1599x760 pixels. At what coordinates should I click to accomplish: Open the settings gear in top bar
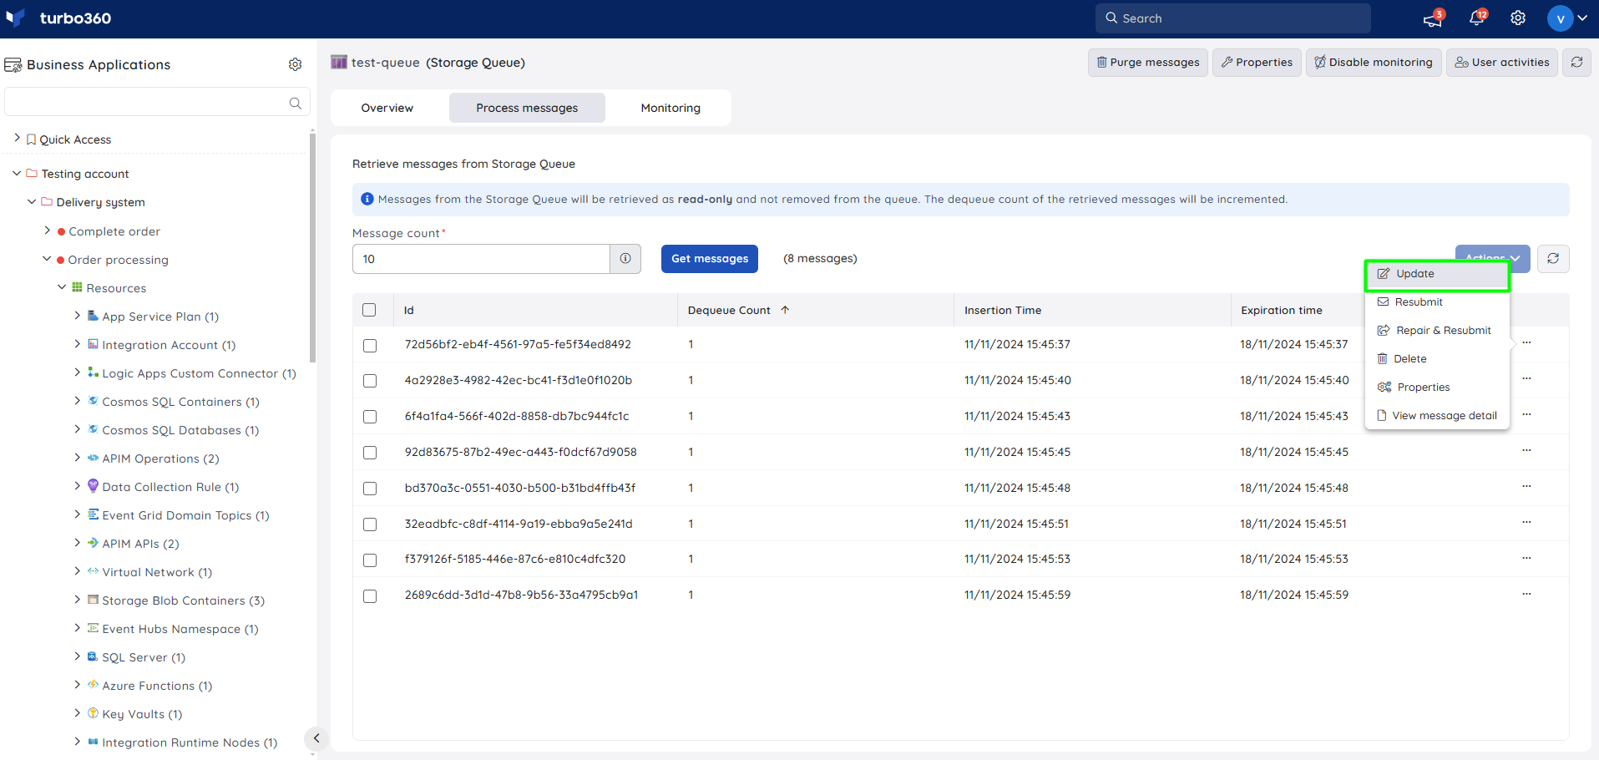[x=1518, y=18]
